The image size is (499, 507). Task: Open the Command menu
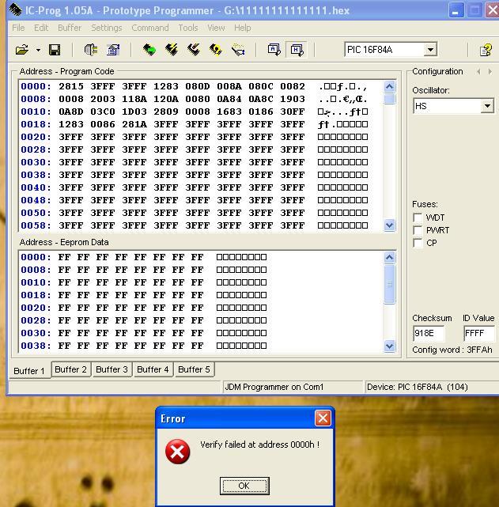pyautogui.click(x=150, y=28)
